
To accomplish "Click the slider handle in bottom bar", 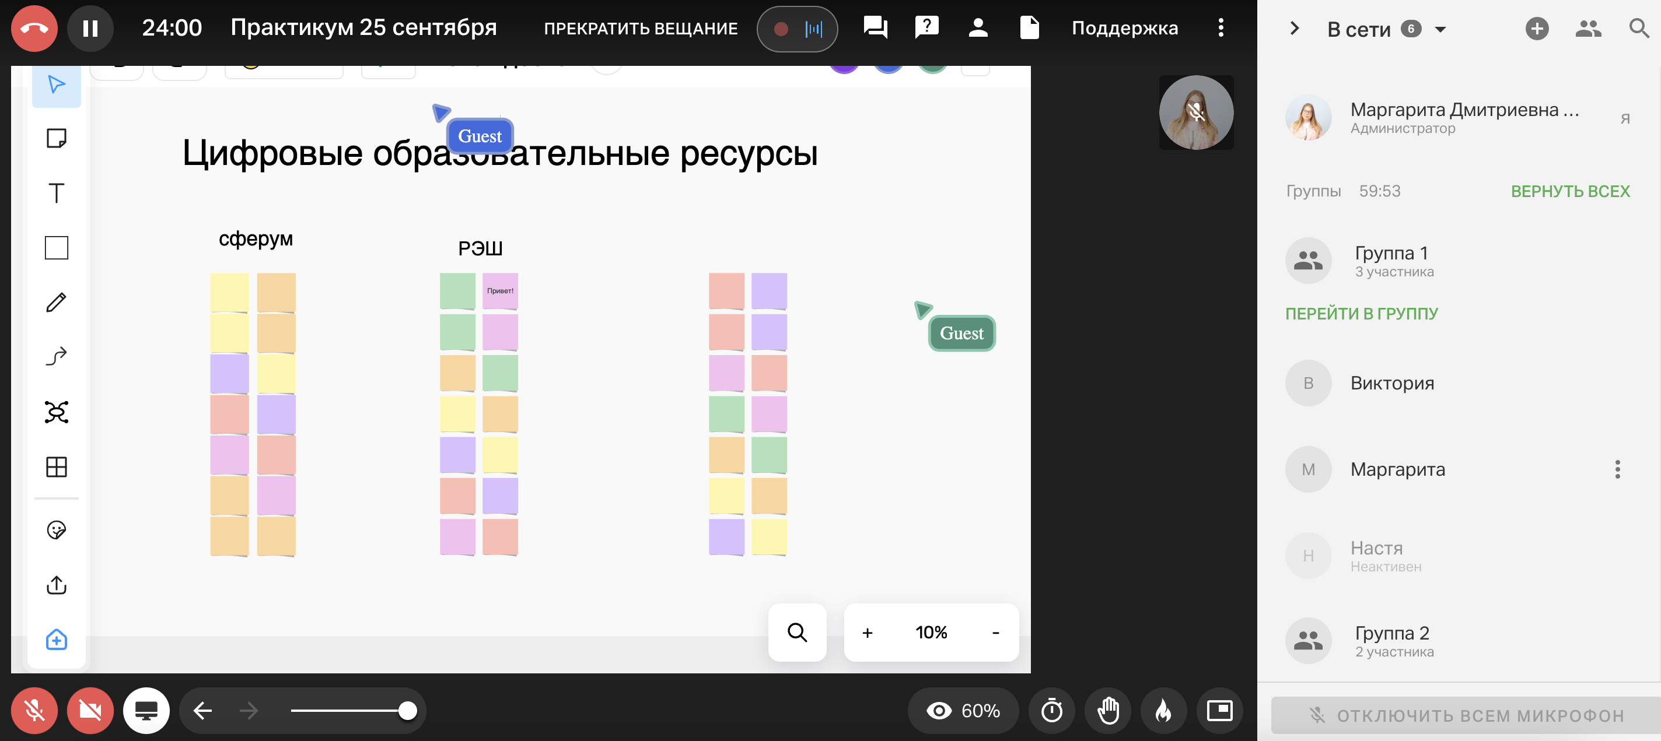I will click(407, 711).
